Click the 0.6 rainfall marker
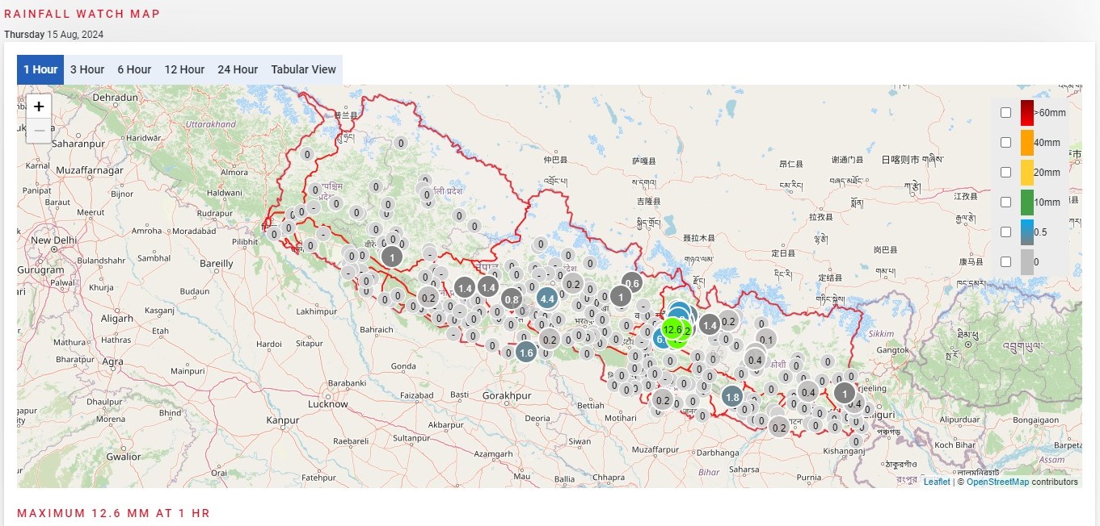The image size is (1100, 526). tap(632, 282)
